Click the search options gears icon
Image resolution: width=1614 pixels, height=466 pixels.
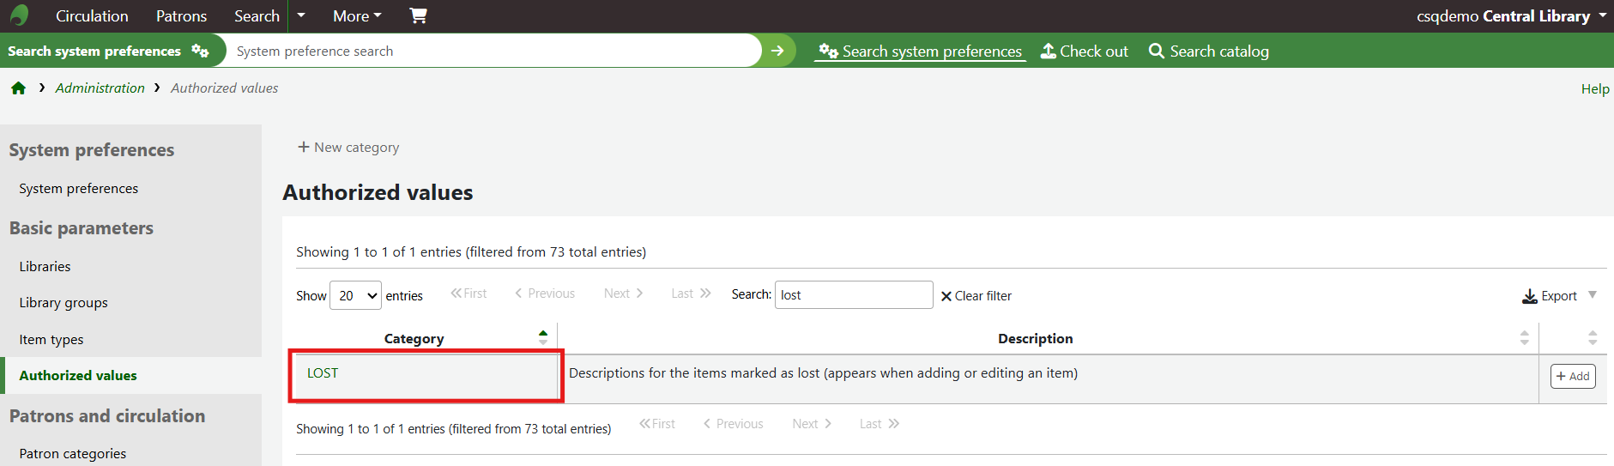[x=200, y=51]
